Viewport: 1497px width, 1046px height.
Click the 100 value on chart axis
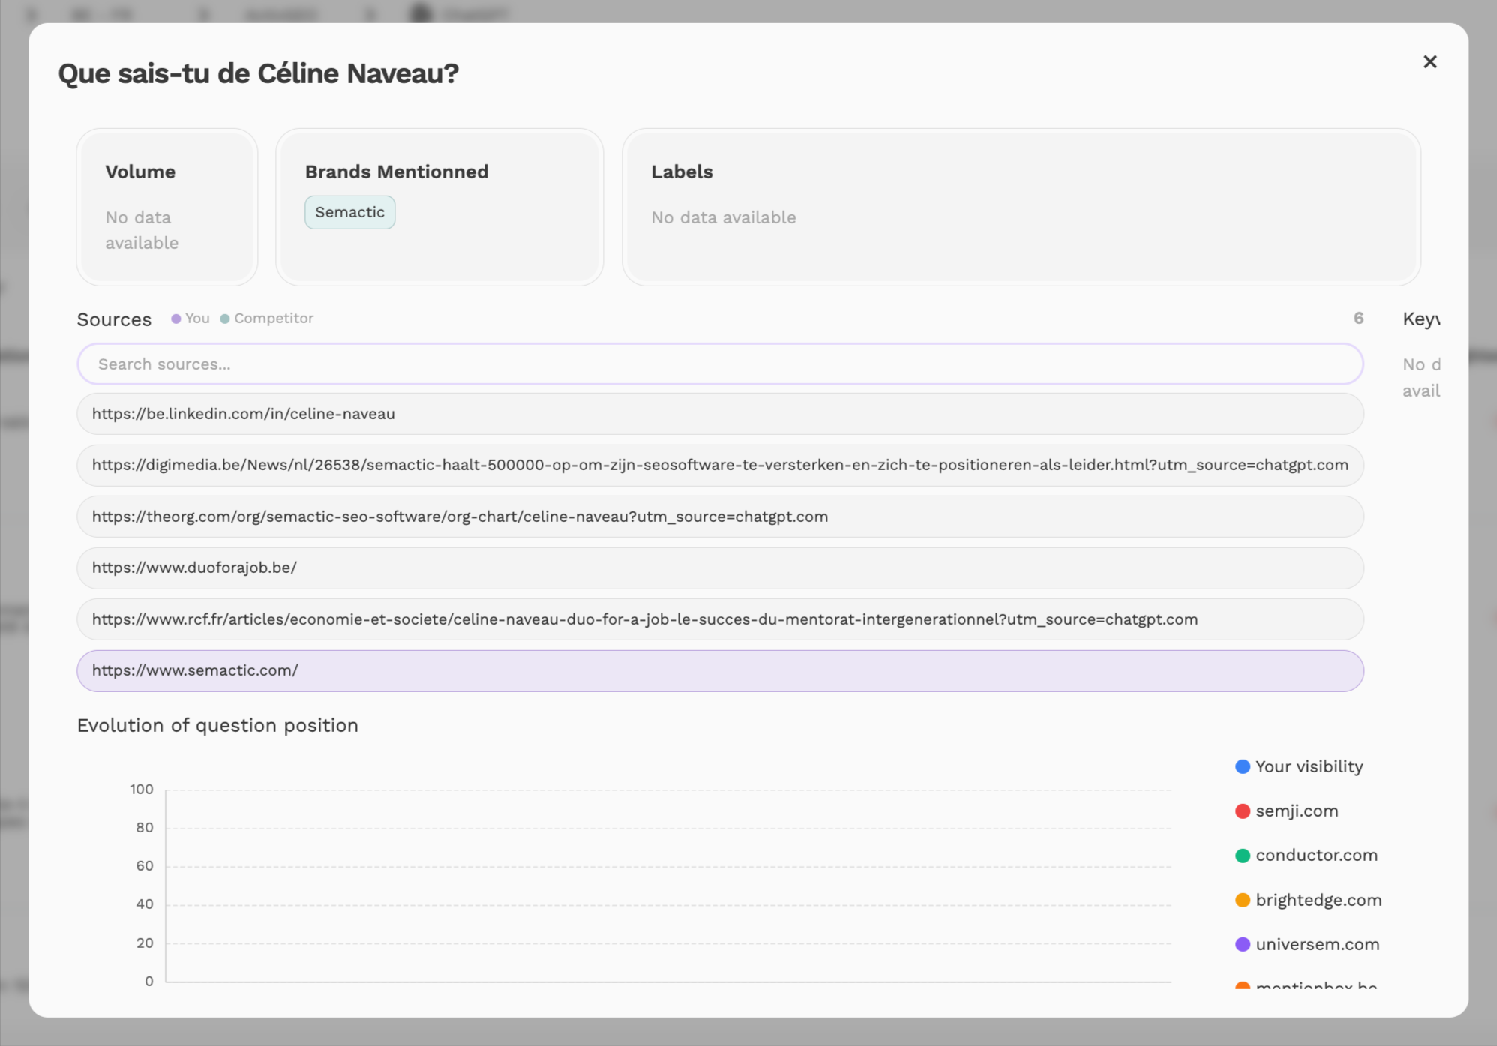[x=141, y=789]
